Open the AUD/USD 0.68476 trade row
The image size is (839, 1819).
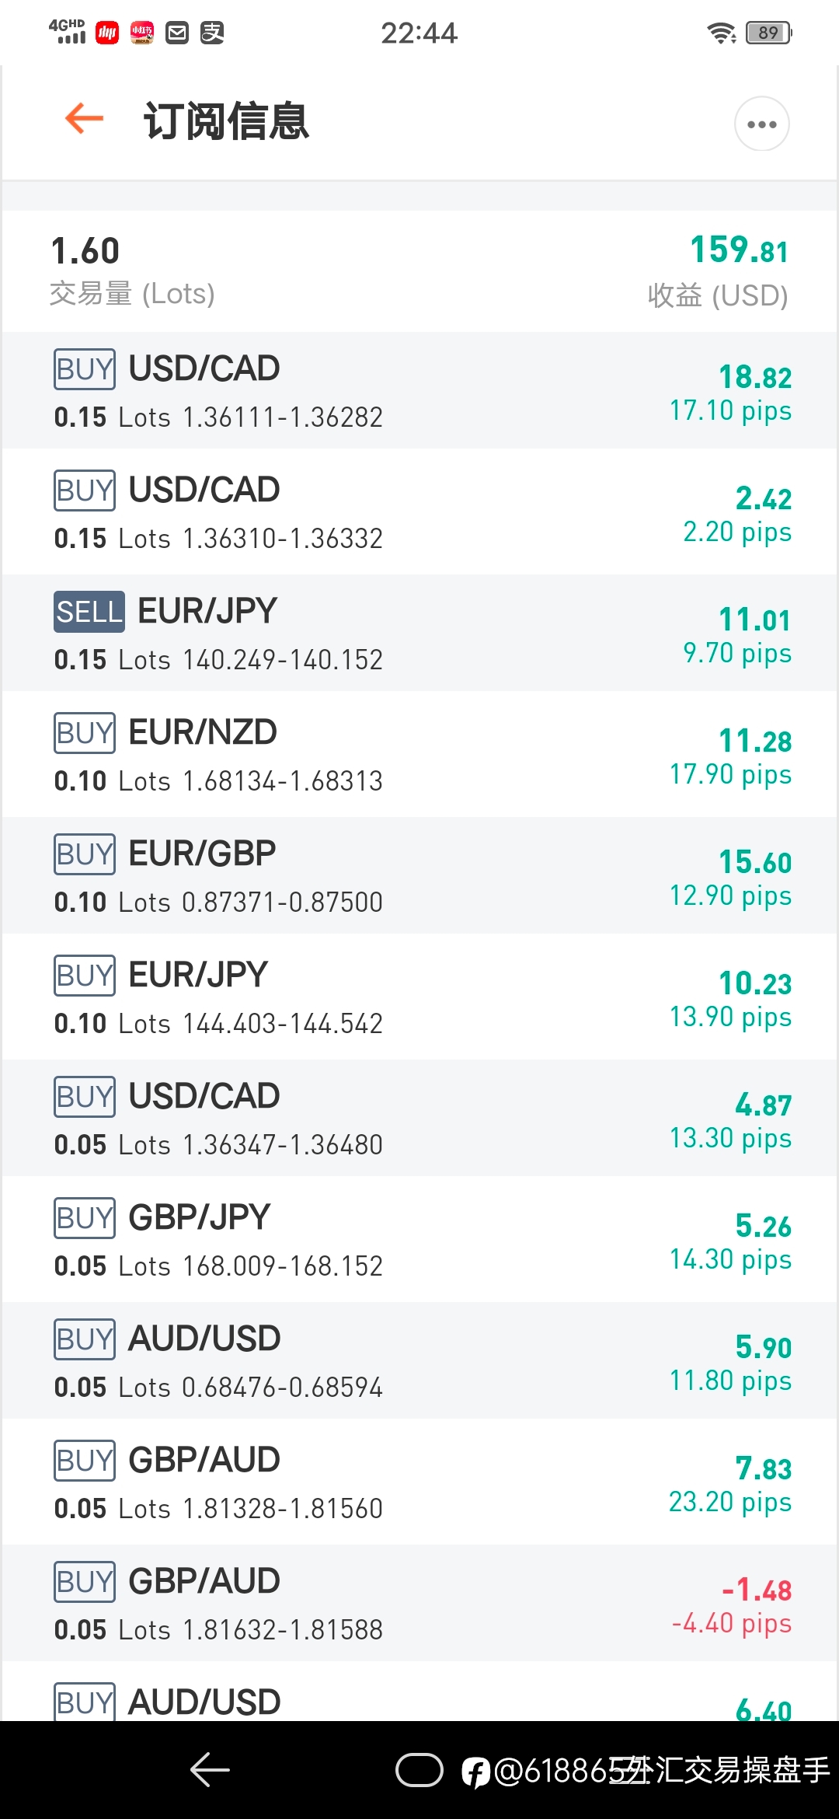point(419,1361)
